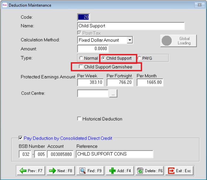Click the Prev F7 green left arrow
Image resolution: width=207 pixels, height=180 pixels.
click(23, 171)
